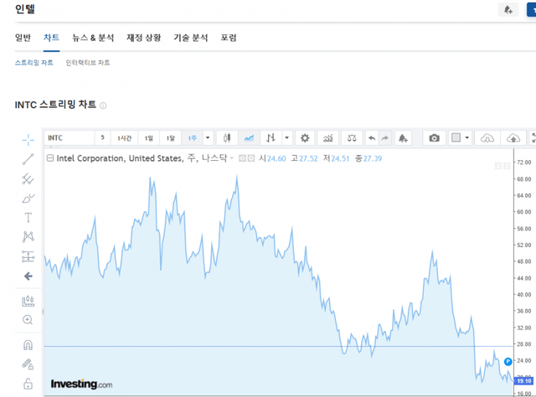Screen dimensions: 536x397
Task: Open the 재정 상황 tab
Action: (143, 38)
